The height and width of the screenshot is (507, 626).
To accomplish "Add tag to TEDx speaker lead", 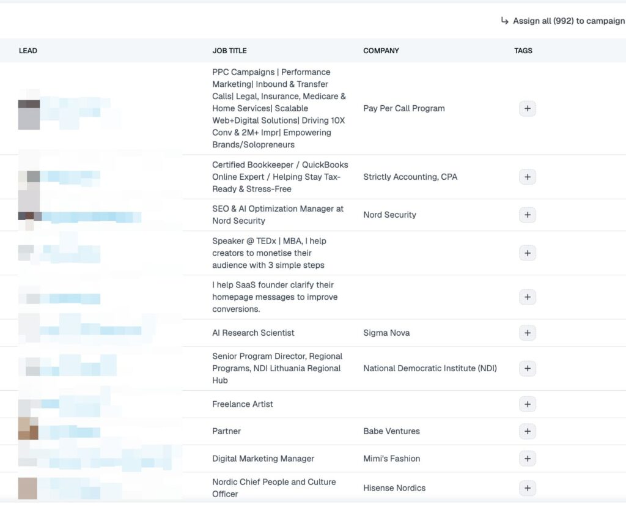I will pyautogui.click(x=528, y=253).
